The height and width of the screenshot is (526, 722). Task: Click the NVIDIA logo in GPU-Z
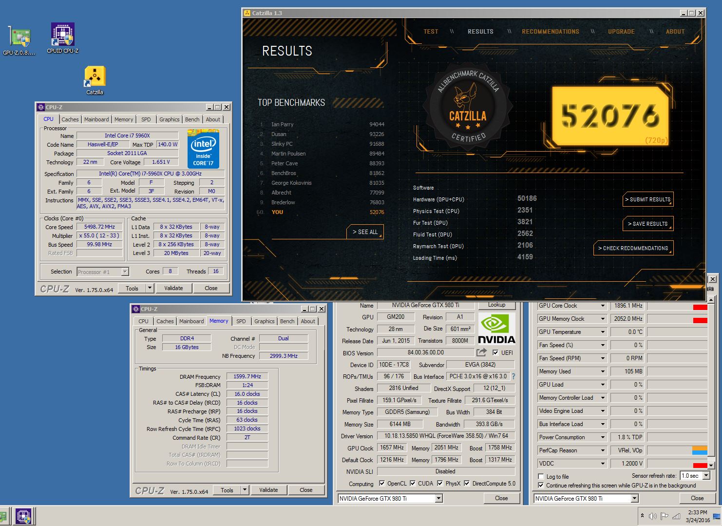click(x=496, y=329)
